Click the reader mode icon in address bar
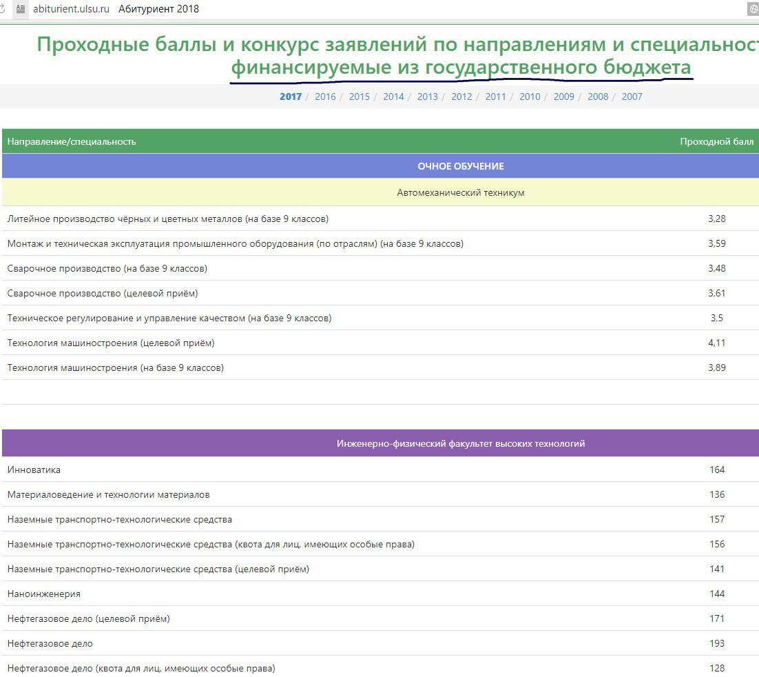 point(21,9)
